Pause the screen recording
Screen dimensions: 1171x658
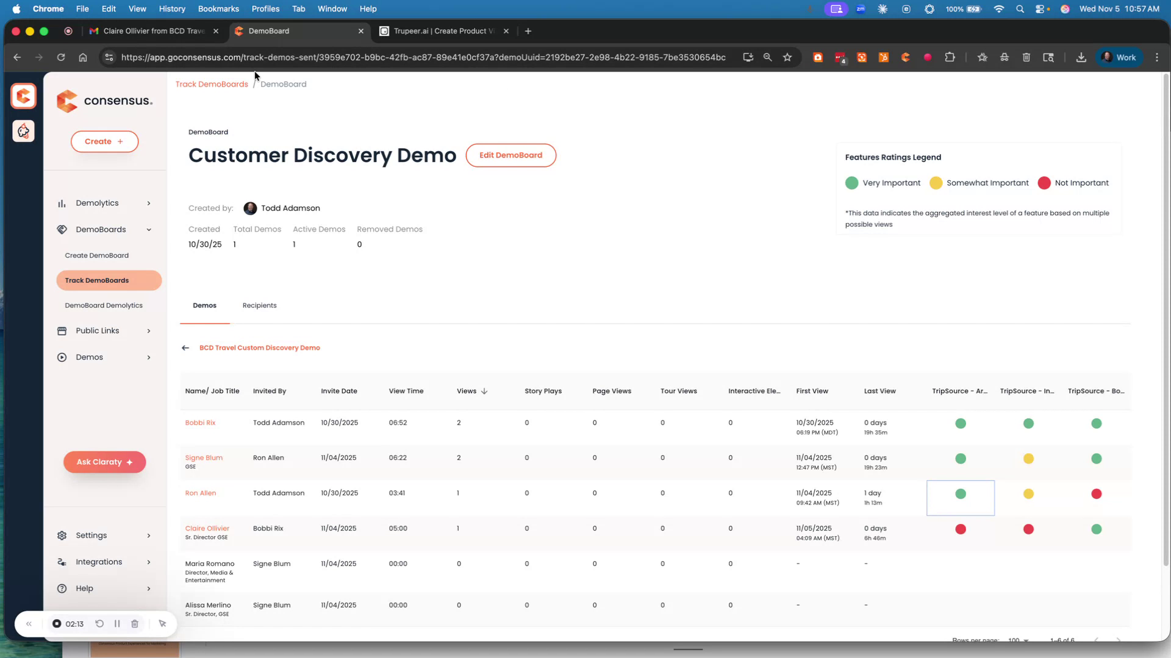tap(117, 624)
